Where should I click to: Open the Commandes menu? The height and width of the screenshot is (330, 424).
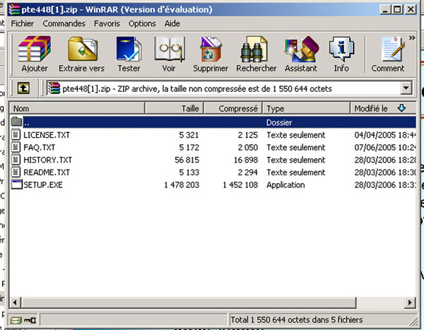(x=64, y=23)
